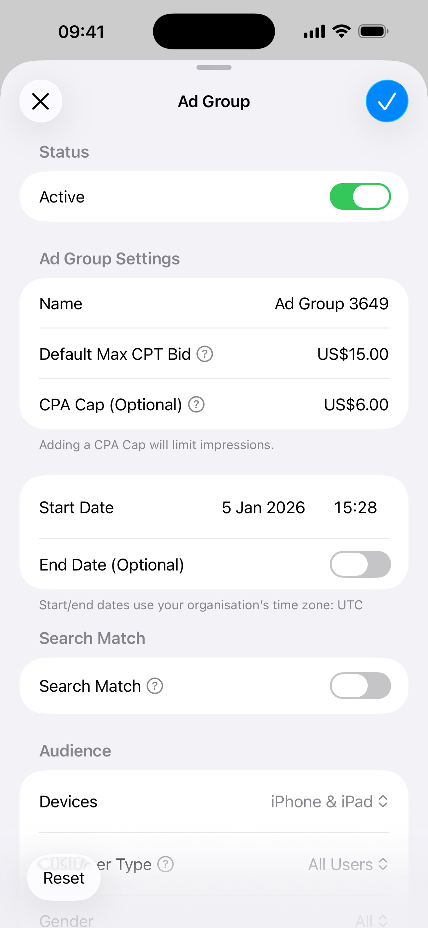Viewport: 428px width, 928px height.
Task: Open Default Max CPT Bid help icon
Action: (205, 354)
